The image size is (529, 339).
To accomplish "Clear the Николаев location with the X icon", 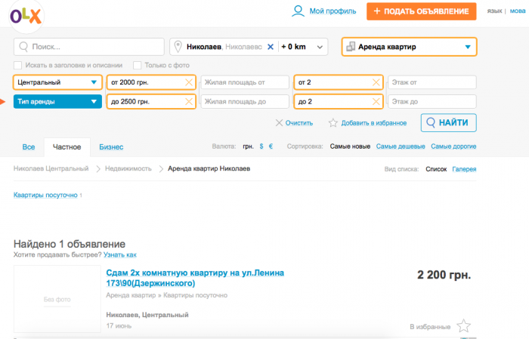I will pos(270,47).
